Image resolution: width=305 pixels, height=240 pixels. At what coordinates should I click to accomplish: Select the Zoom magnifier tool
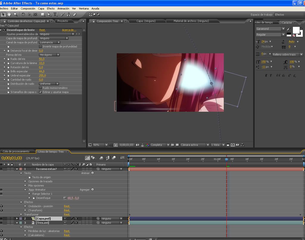[15, 14]
